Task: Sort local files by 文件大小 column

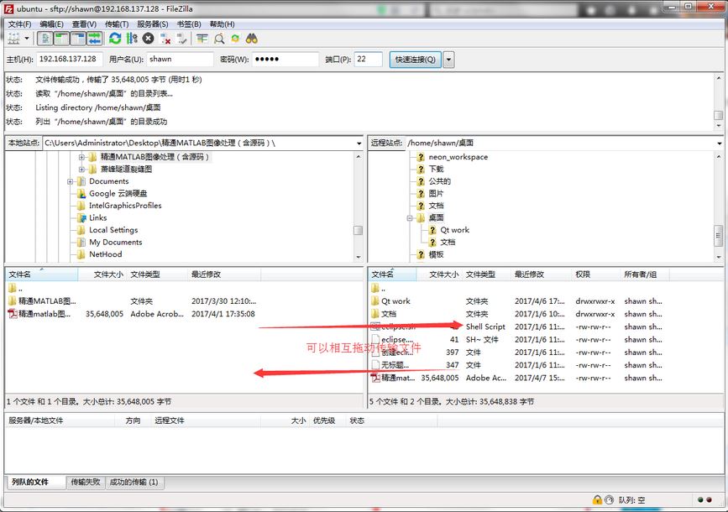Action: click(102, 274)
